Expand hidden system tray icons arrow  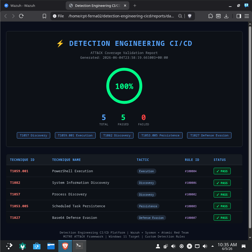tap(213, 246)
